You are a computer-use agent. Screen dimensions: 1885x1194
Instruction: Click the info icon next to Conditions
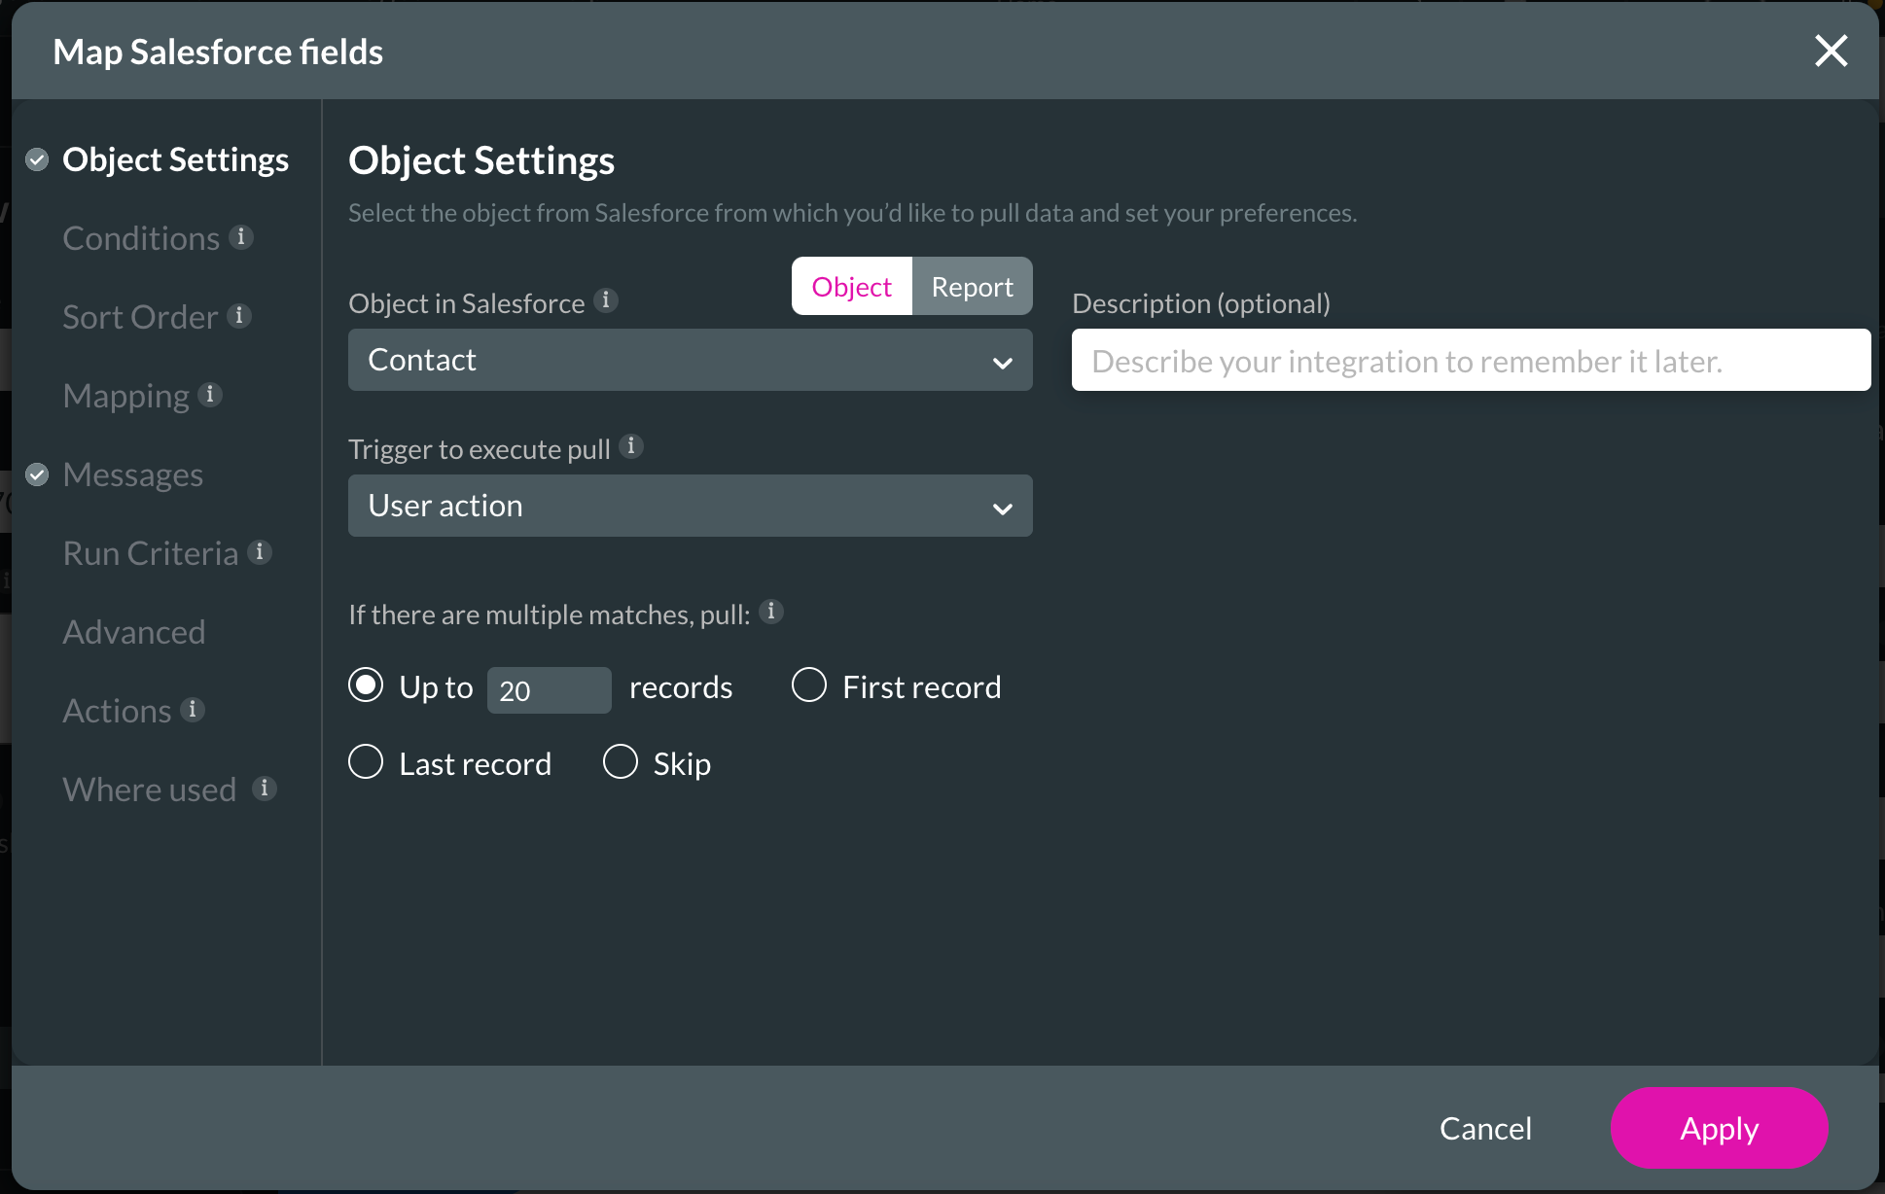tap(241, 237)
